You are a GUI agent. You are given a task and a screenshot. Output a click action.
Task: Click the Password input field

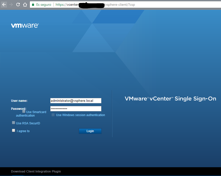(76, 109)
